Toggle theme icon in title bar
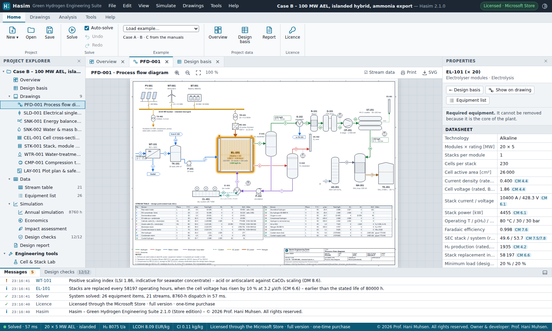The width and height of the screenshot is (552, 331). 545,6
